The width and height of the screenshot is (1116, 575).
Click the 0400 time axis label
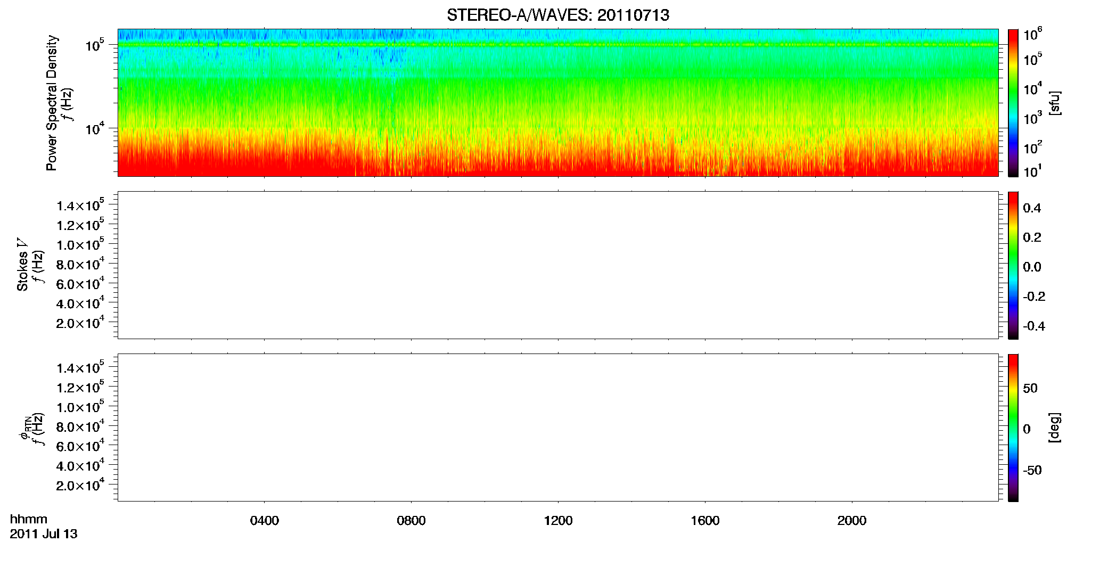coord(265,521)
